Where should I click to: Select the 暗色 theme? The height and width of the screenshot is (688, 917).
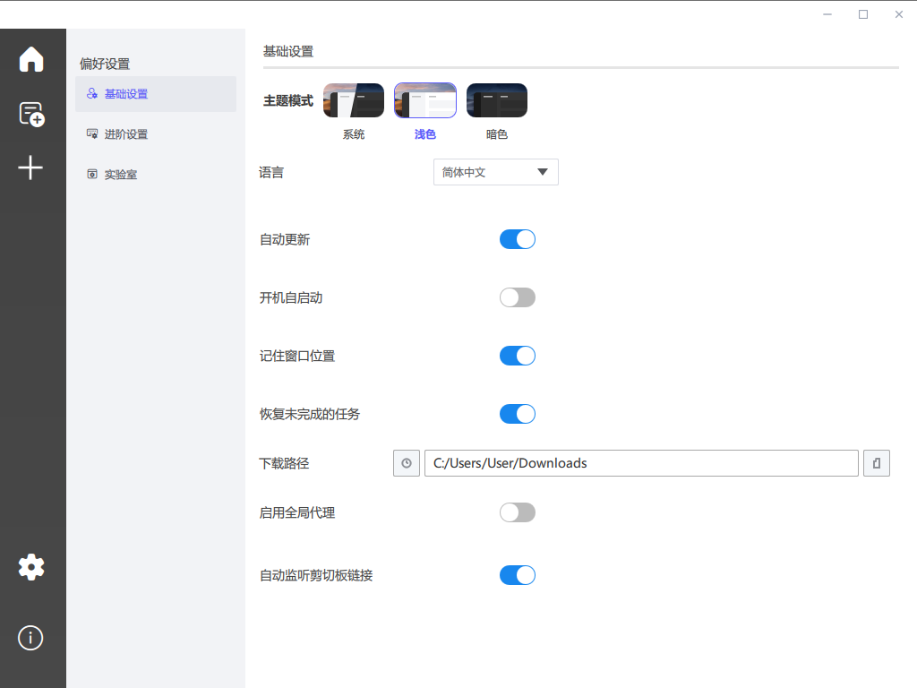(x=496, y=99)
